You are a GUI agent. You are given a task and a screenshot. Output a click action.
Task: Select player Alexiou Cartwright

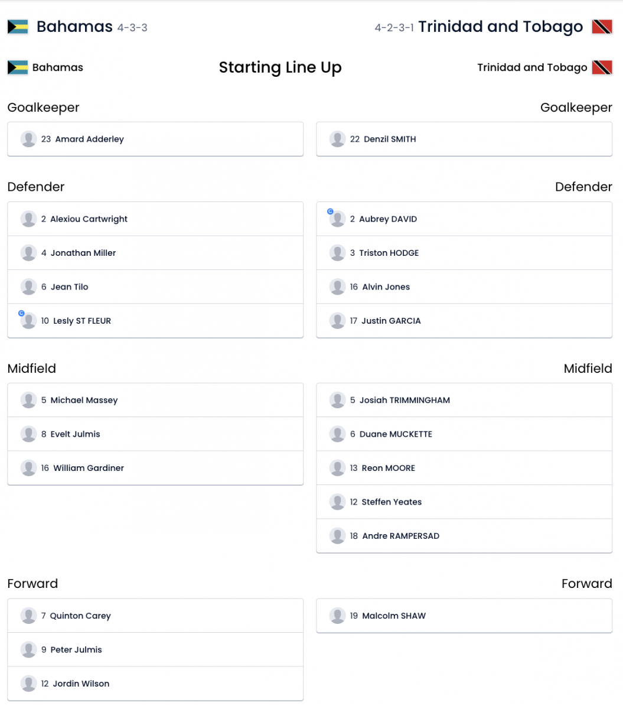click(89, 219)
